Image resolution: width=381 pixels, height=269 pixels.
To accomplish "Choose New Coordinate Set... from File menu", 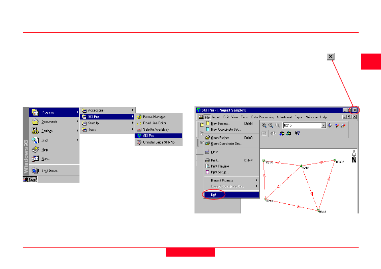I will pyautogui.click(x=232, y=130).
